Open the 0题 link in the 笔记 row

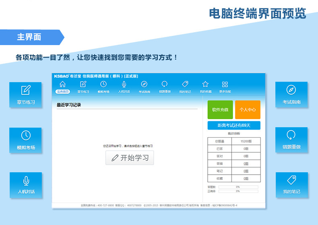coord(246,171)
